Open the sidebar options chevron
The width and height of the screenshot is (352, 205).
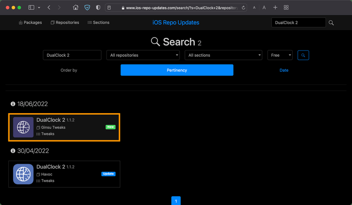coord(39,7)
